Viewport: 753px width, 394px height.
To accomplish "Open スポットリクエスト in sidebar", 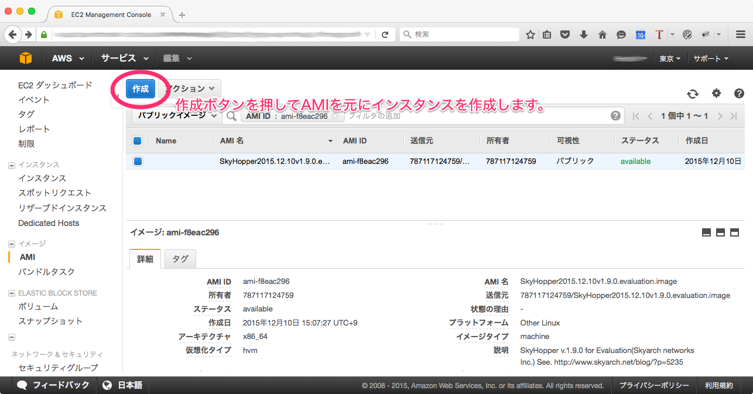I will point(55,193).
